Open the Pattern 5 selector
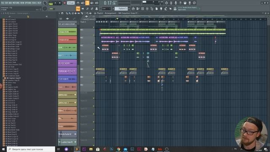Image resolution: width=270 pixels, height=152 pixels. [121, 8]
